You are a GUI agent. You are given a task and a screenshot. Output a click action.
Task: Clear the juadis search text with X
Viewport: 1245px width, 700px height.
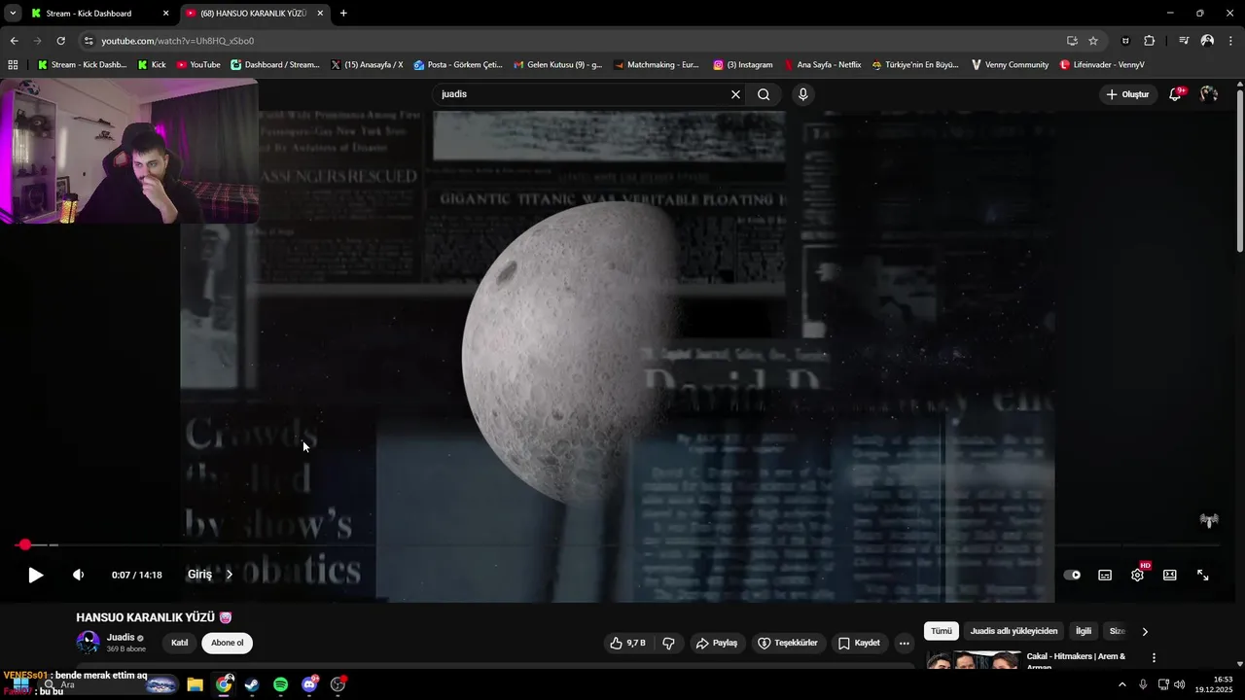click(735, 94)
